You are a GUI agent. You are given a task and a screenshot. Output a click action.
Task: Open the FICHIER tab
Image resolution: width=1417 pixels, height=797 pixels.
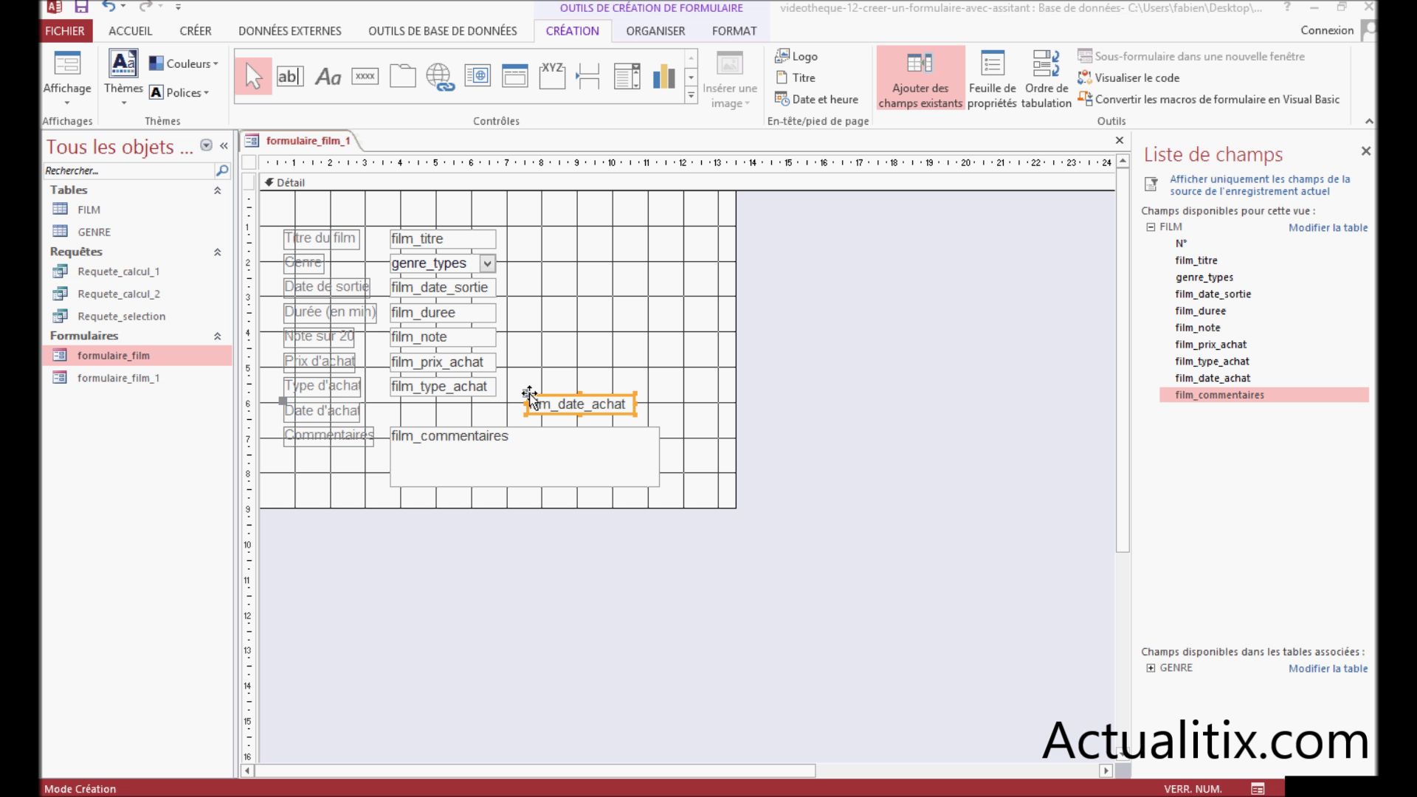point(65,31)
